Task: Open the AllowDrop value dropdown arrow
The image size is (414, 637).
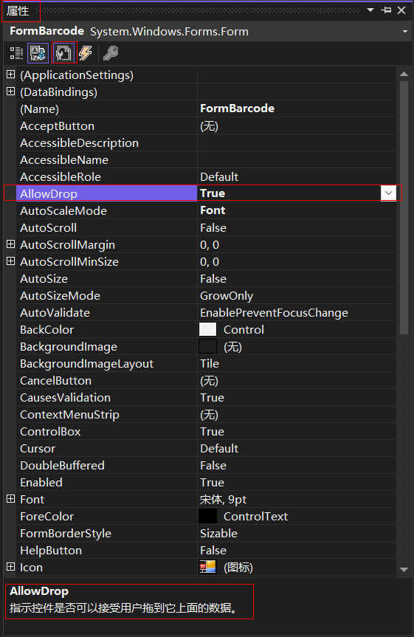Action: pos(388,193)
